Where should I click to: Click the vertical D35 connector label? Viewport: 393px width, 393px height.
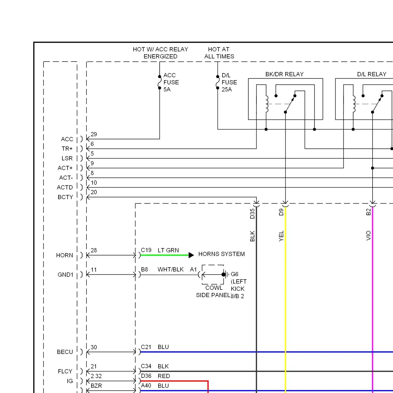point(252,214)
